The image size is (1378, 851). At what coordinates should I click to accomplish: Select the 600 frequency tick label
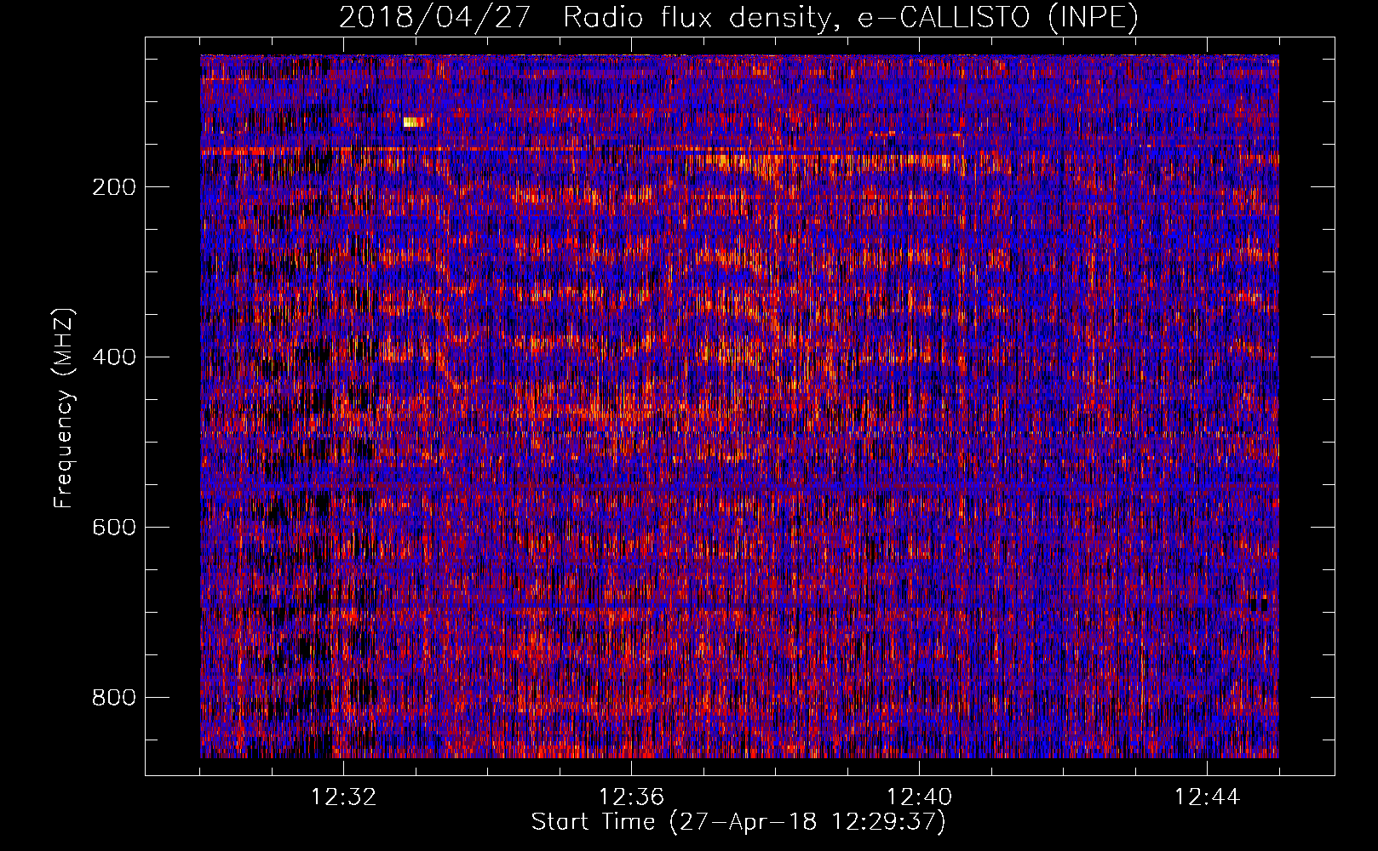tap(114, 528)
